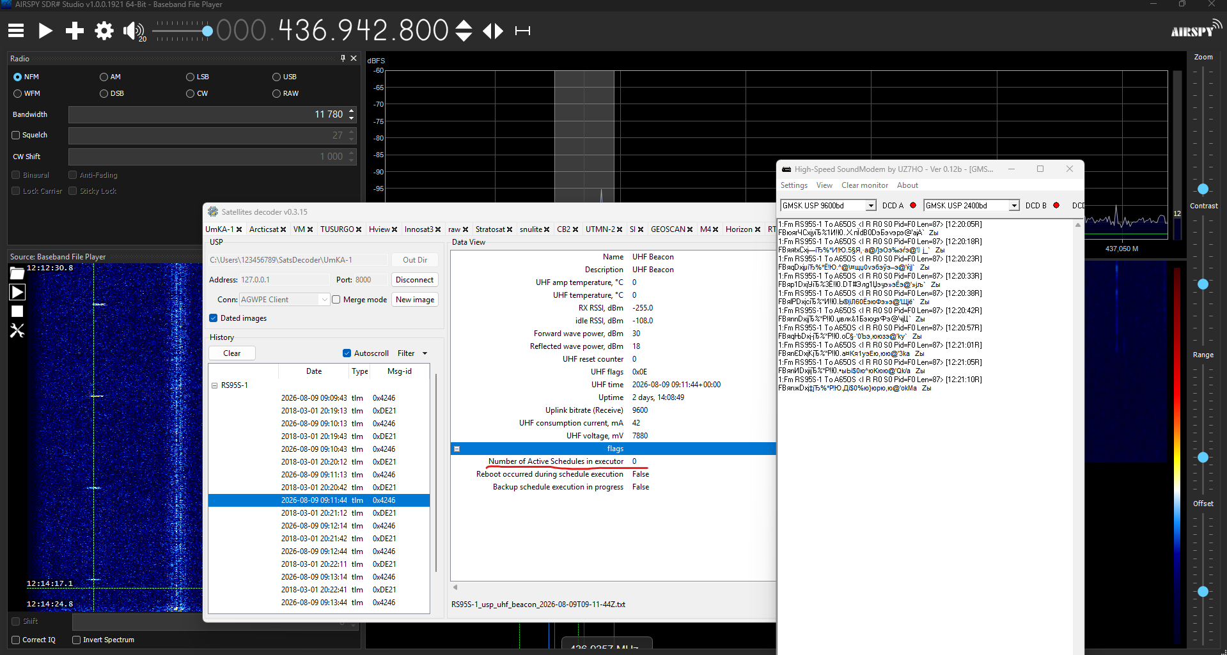Image resolution: width=1227 pixels, height=655 pixels.
Task: Toggle Autoscroll in History
Action: pyautogui.click(x=347, y=353)
